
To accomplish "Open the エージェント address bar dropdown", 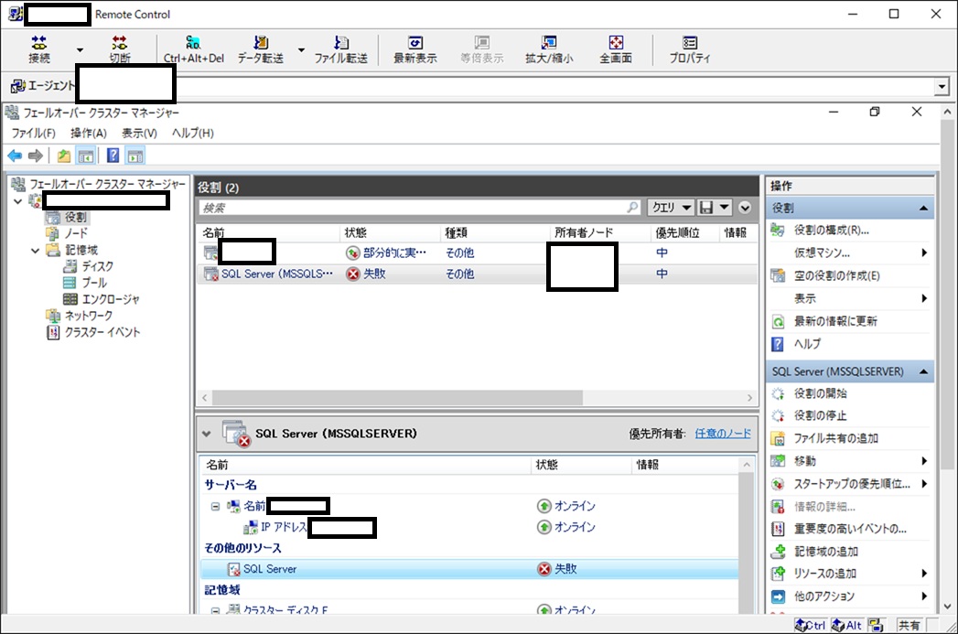I will click(x=942, y=87).
